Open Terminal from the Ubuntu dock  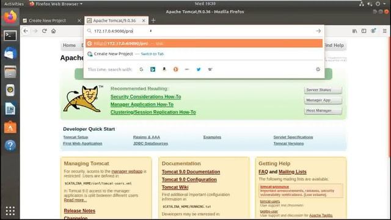click(x=10, y=35)
